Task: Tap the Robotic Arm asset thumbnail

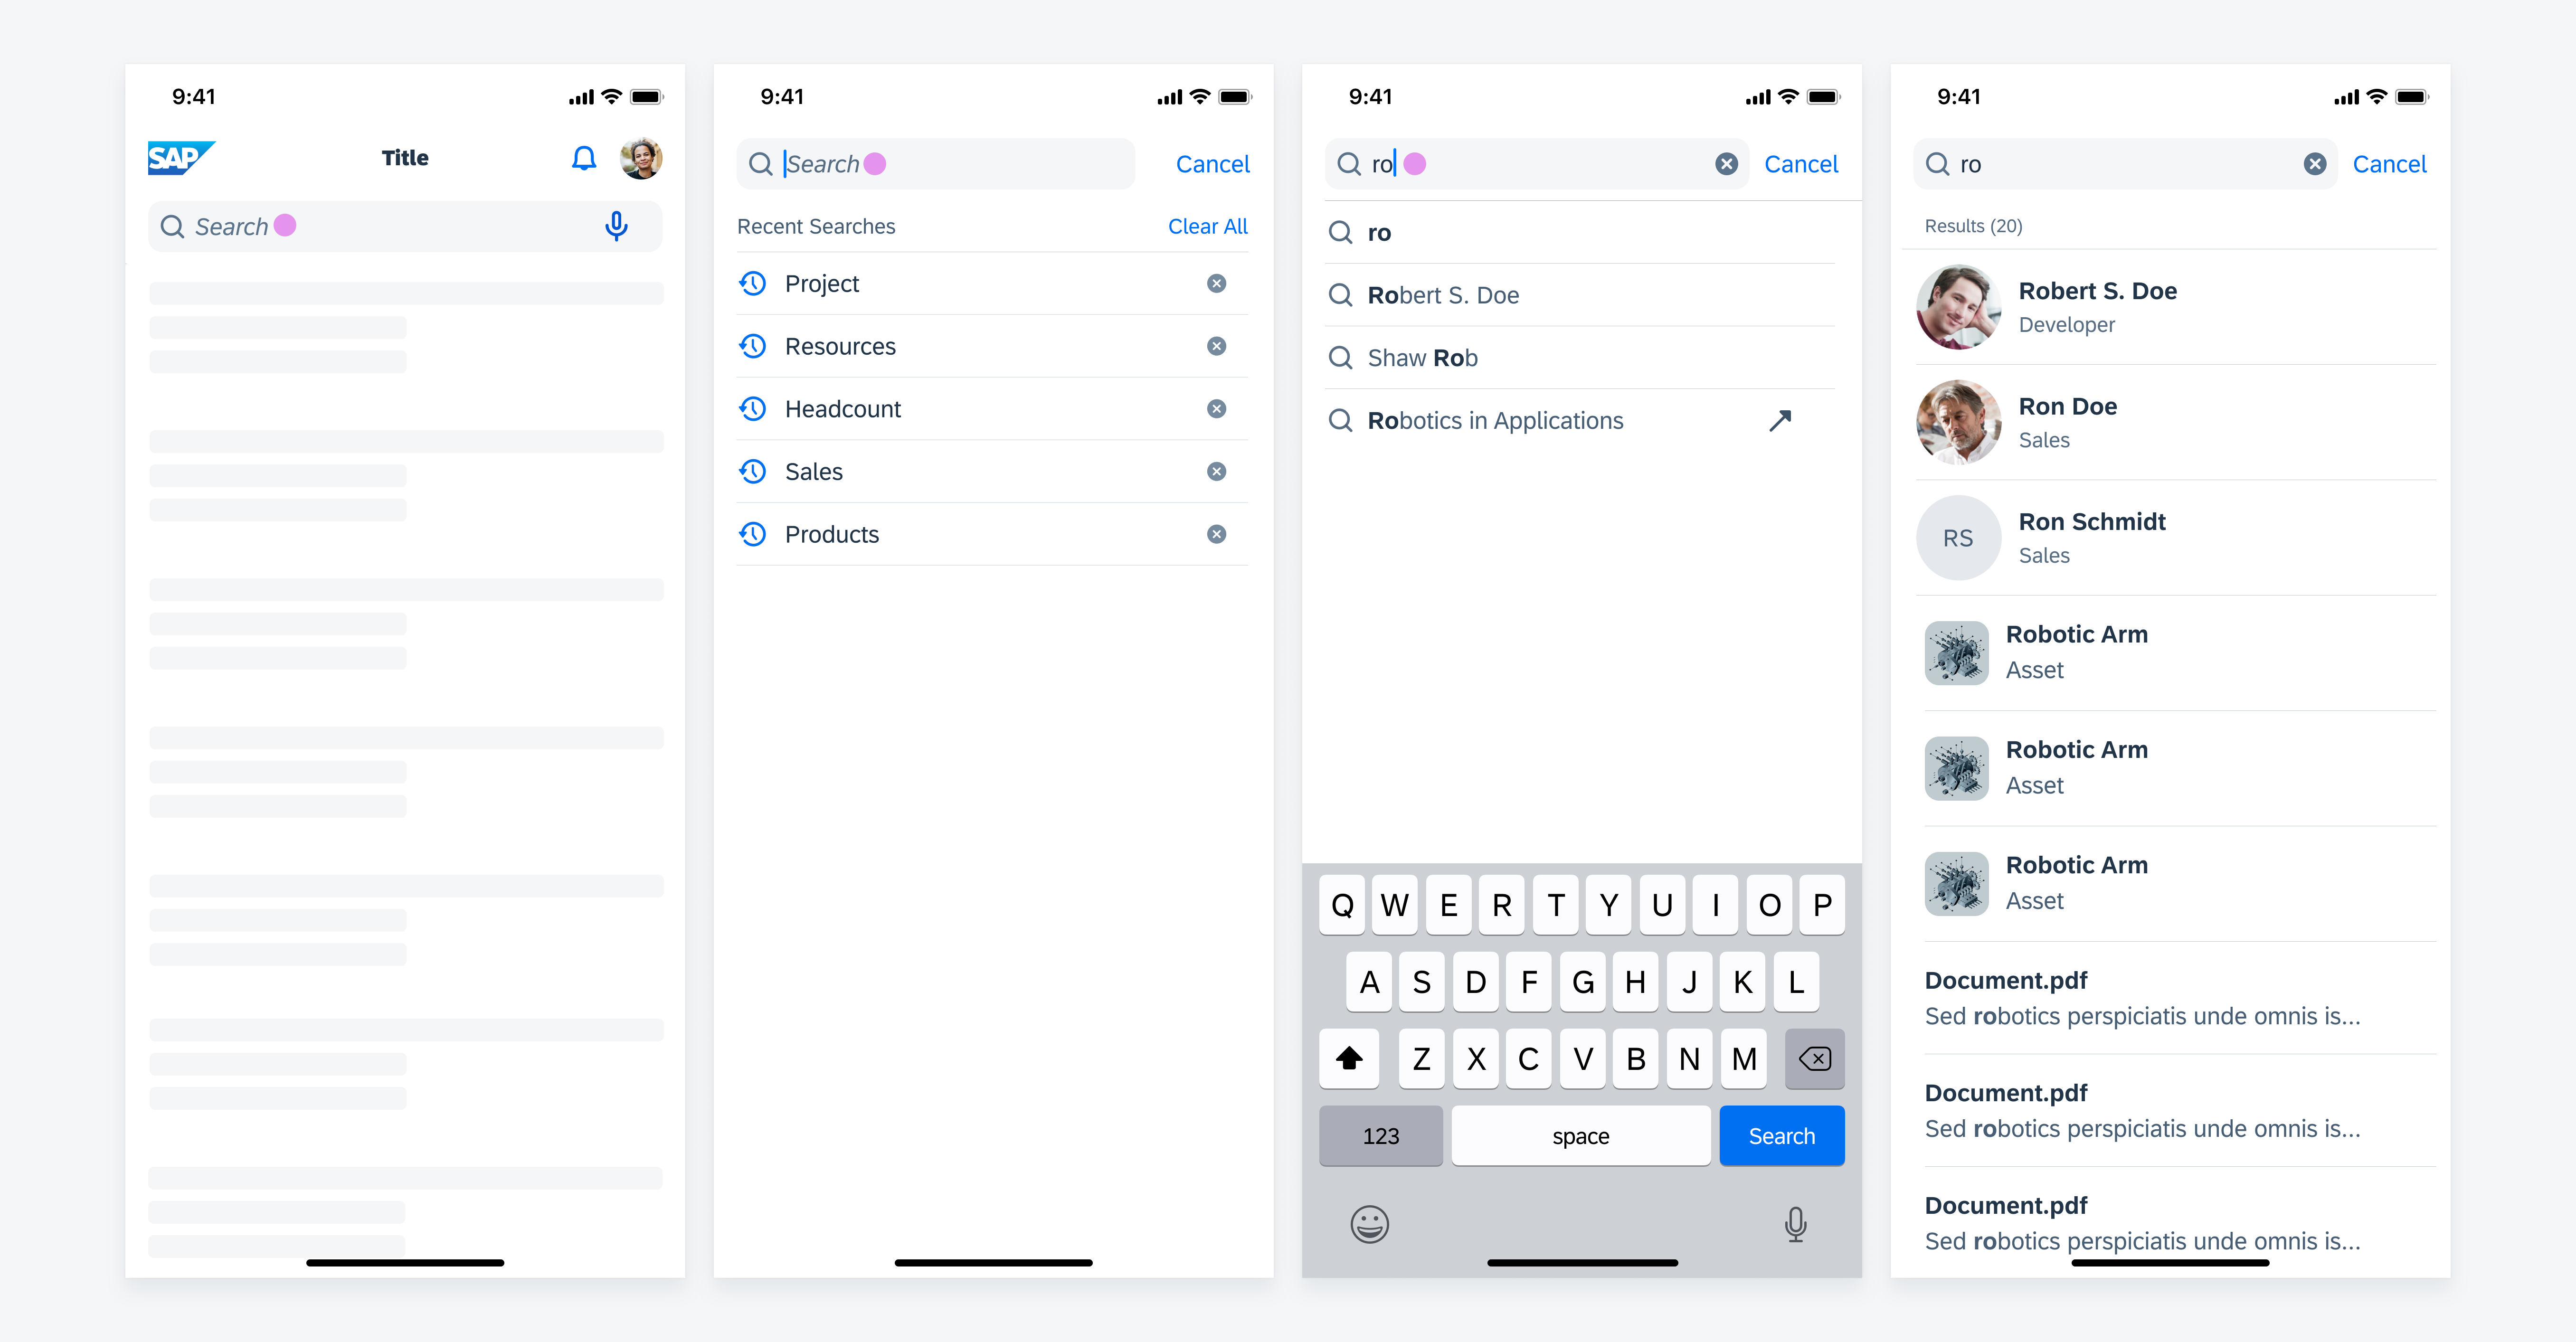Action: pyautogui.click(x=1956, y=652)
